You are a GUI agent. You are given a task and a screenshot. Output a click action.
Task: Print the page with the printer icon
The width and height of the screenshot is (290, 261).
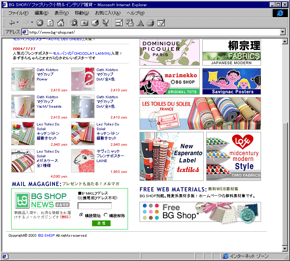[150, 23]
